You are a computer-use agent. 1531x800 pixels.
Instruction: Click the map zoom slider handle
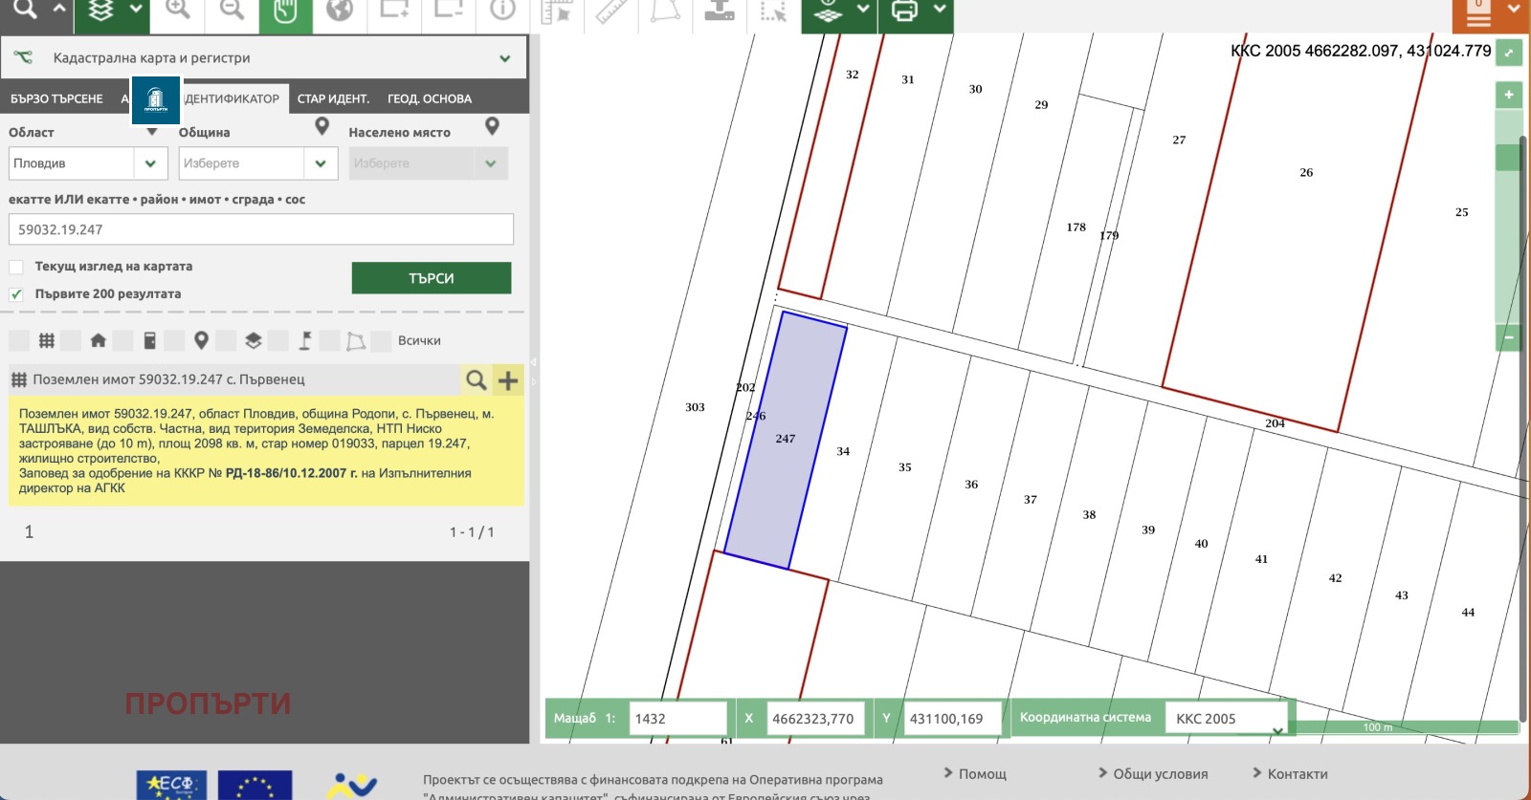[x=1508, y=158]
